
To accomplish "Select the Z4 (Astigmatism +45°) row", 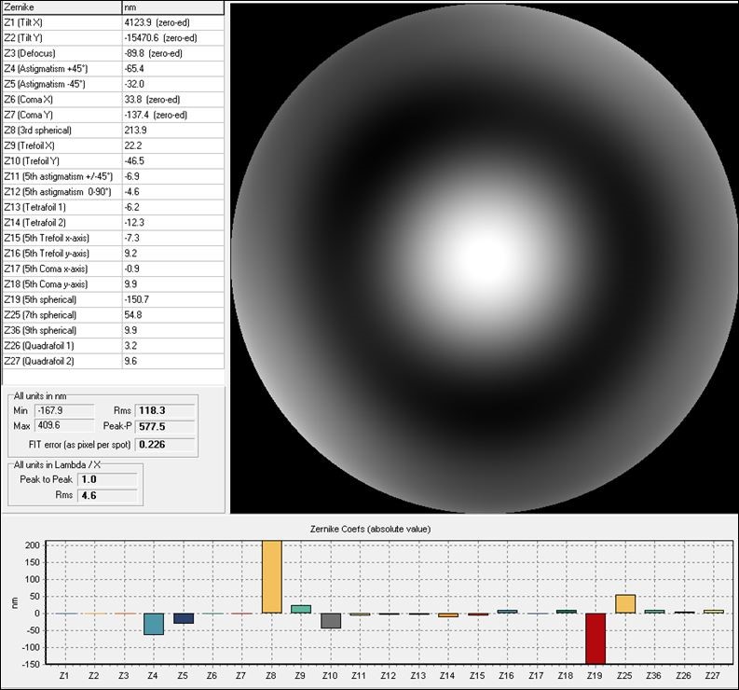I will [112, 69].
